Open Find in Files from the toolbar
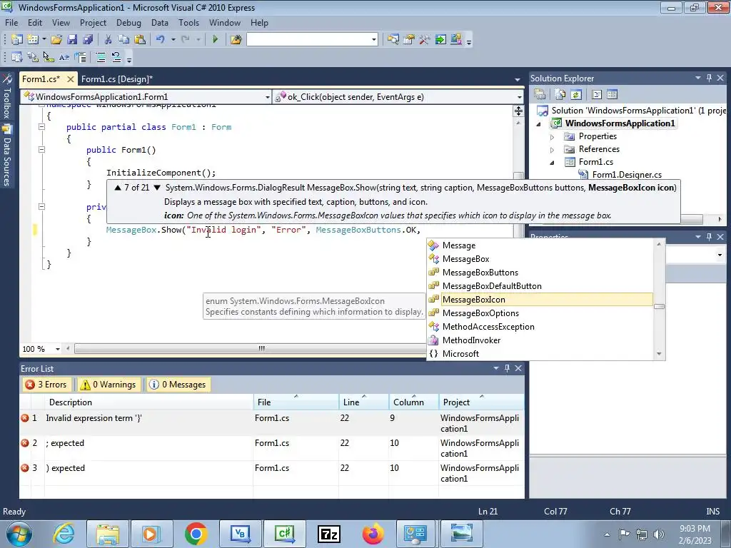The image size is (731, 548). [x=236, y=40]
